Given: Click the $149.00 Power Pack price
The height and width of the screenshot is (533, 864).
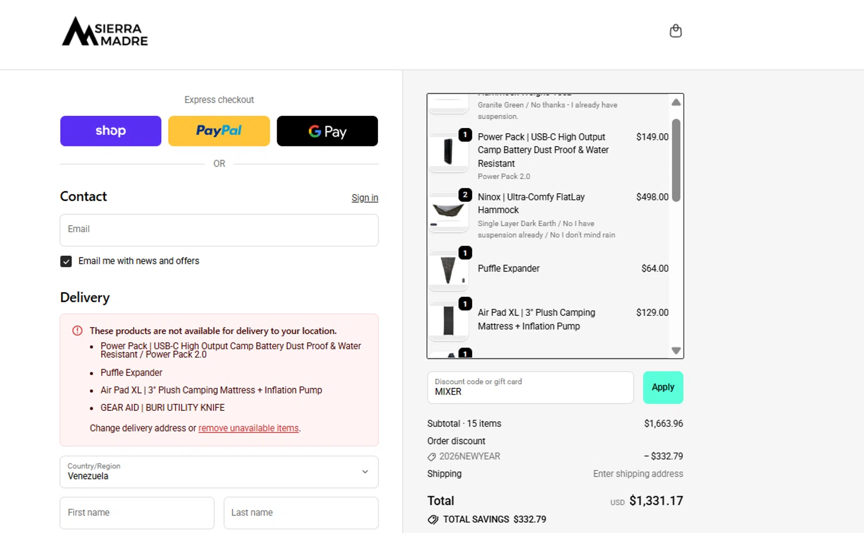Looking at the screenshot, I should point(652,137).
